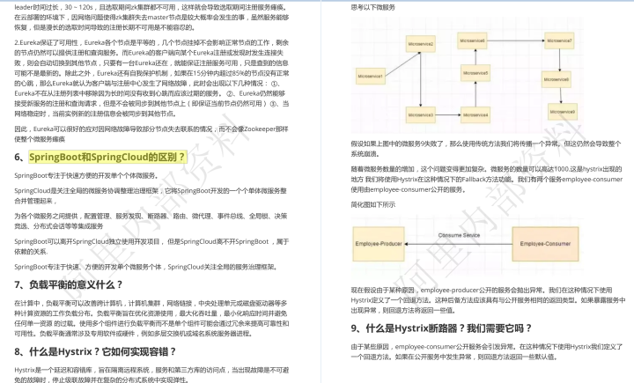The width and height of the screenshot is (634, 383).
Task: Click the Employee-Producer box
Action: coord(379,244)
